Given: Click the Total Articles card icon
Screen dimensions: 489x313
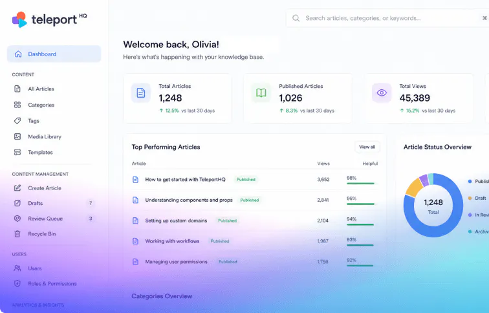Looking at the screenshot, I should (x=140, y=93).
